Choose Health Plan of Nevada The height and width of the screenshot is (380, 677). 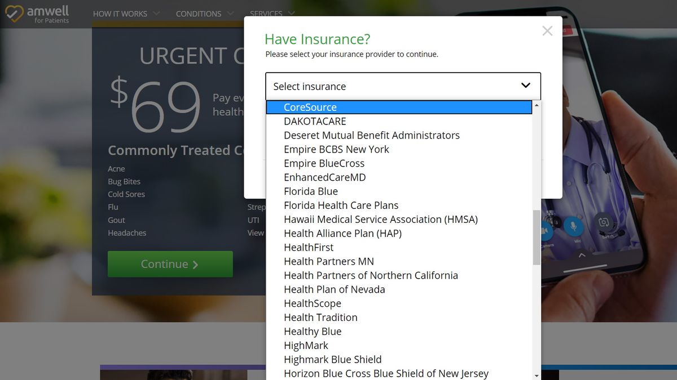coord(335,289)
